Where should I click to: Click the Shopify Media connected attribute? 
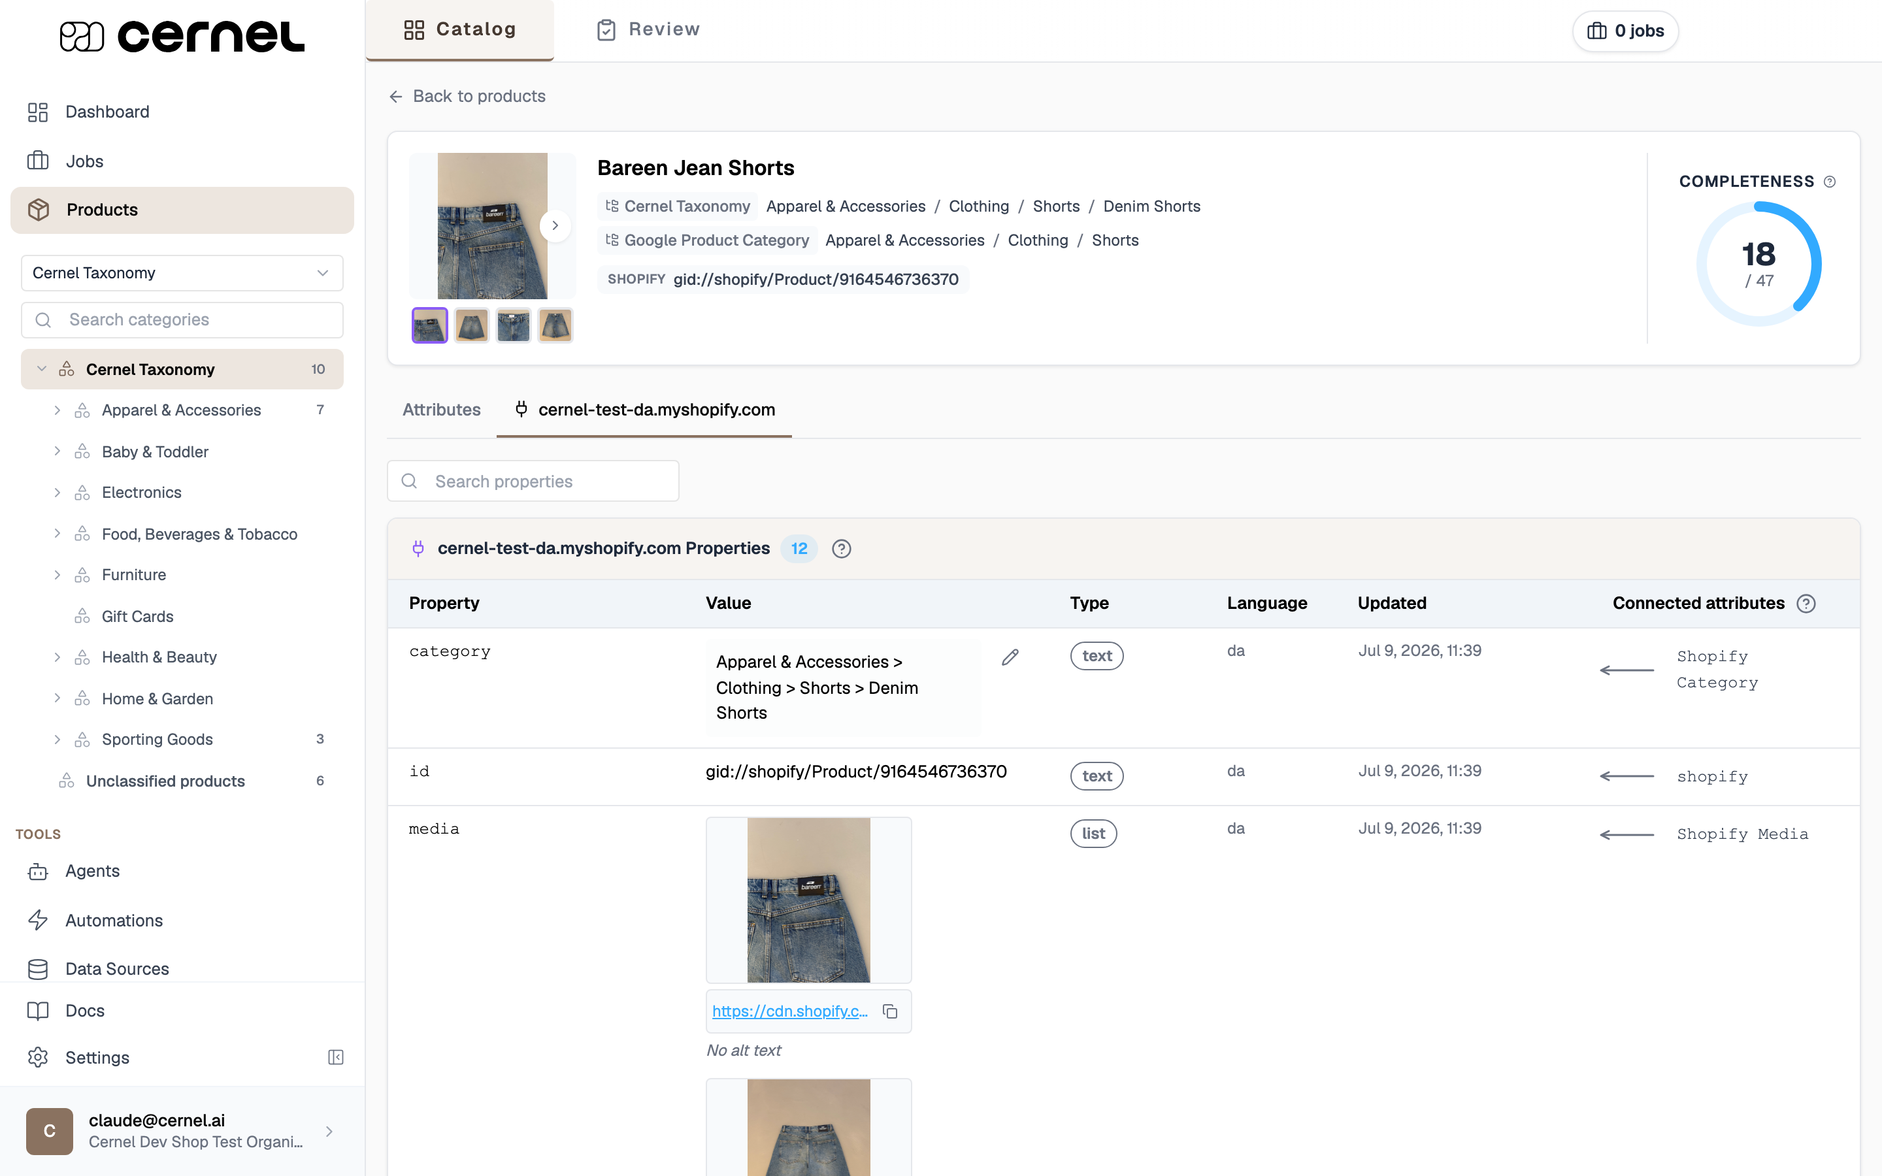tap(1742, 834)
